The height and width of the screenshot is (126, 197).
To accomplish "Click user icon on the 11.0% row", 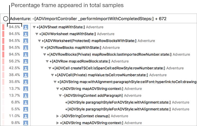I will (x=26, y=116).
